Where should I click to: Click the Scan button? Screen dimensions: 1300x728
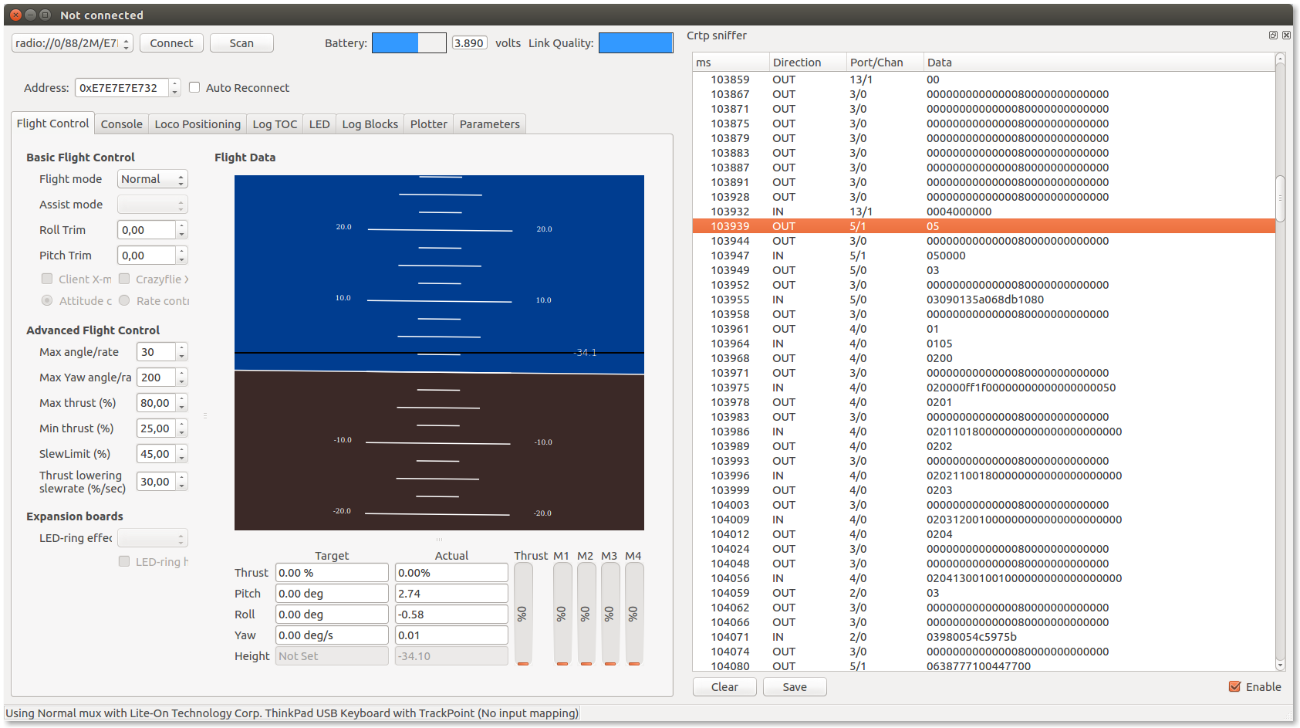241,43
